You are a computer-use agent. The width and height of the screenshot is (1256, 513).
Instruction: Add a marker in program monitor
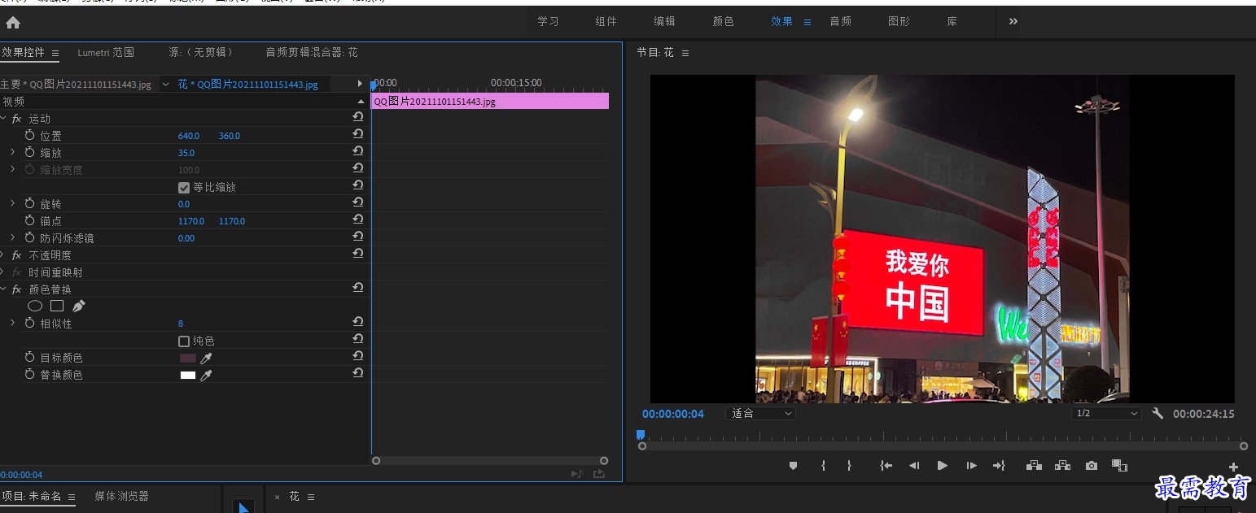[793, 466]
